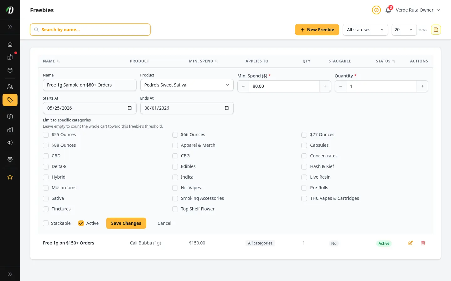
Task: Click the Quantity value input
Action: (x=381, y=86)
